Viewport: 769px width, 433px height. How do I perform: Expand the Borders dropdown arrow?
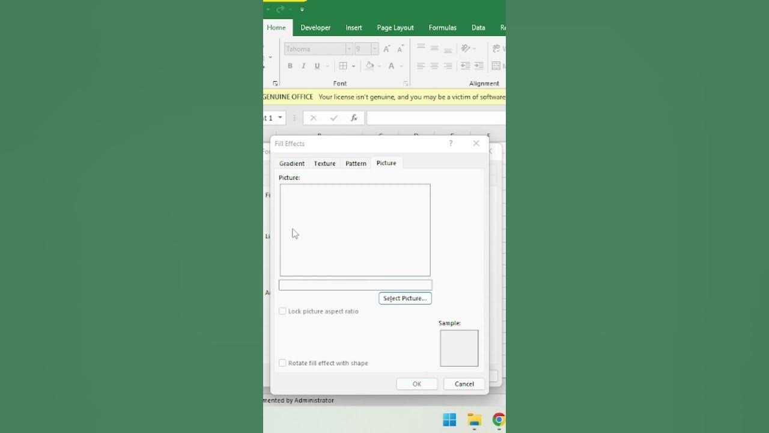coord(353,66)
